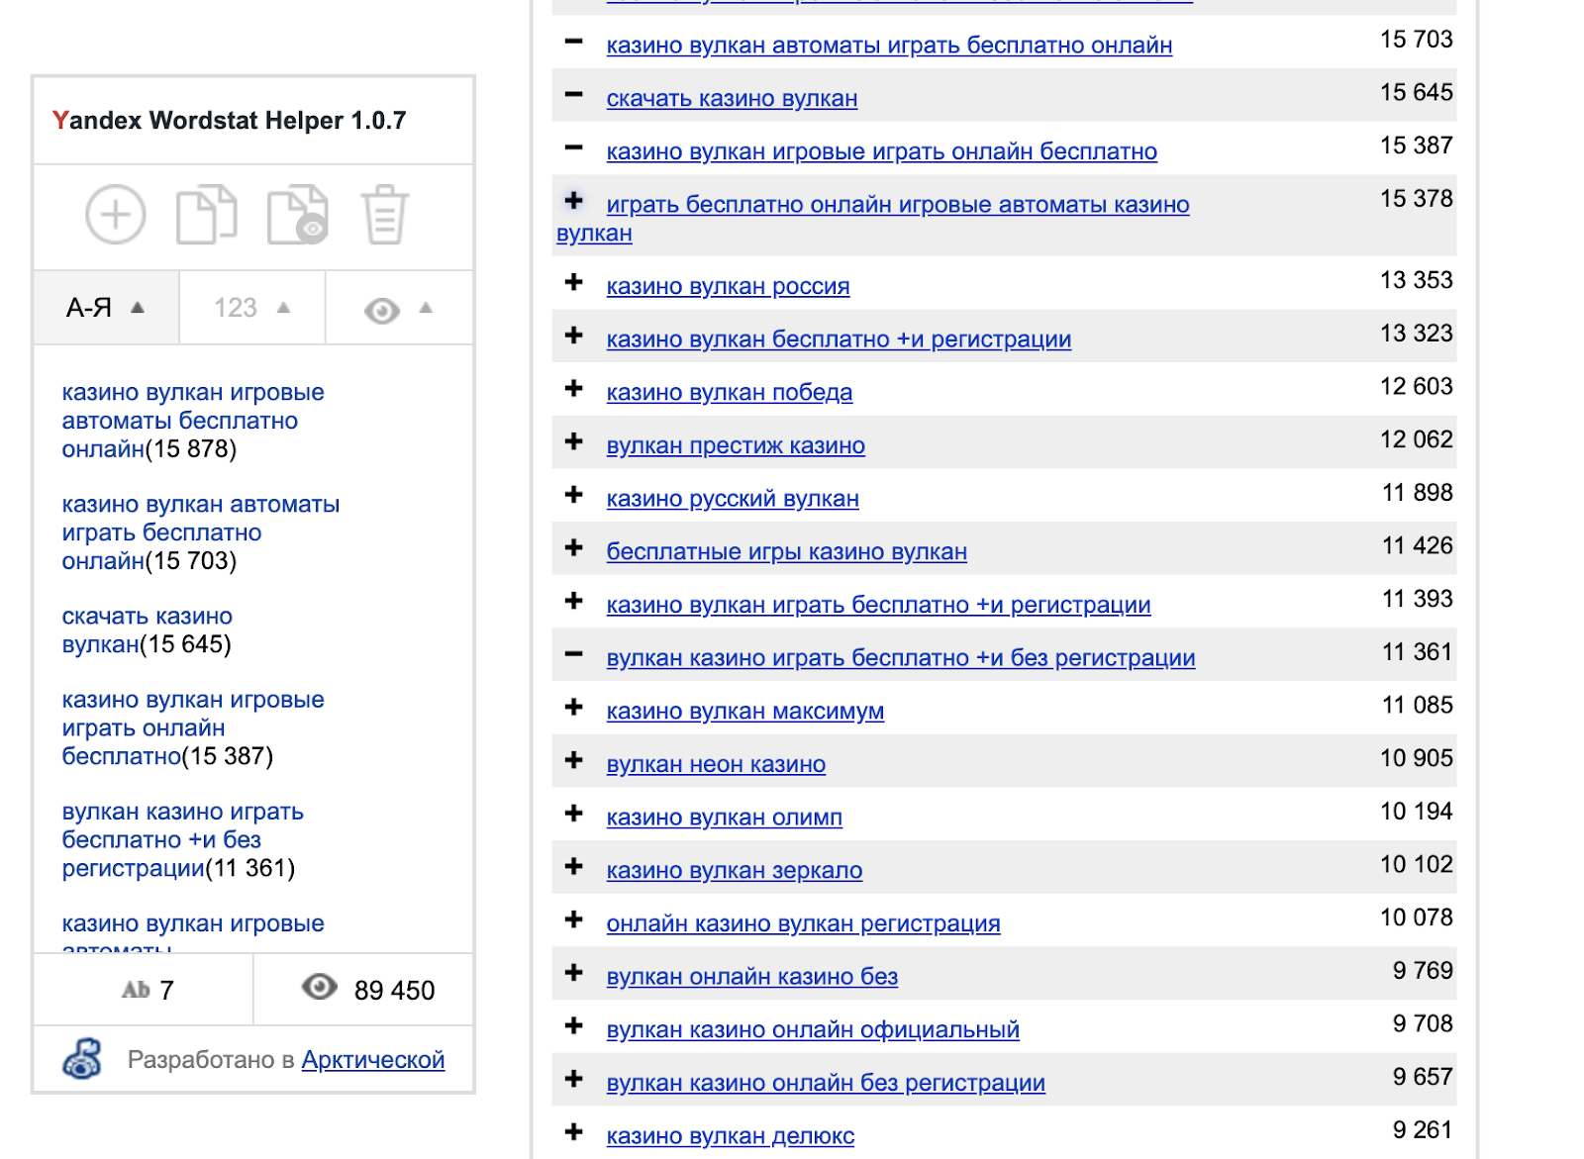Image resolution: width=1584 pixels, height=1159 pixels.
Task: Select helper entry ending 'онлайн(15 703)'
Action: tap(201, 532)
